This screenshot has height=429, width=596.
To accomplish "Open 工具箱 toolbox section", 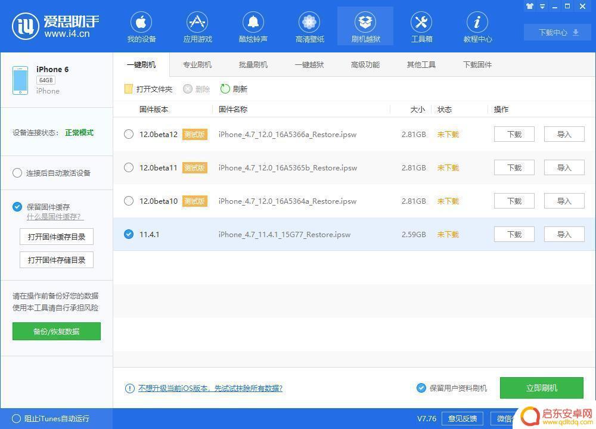I will (x=421, y=27).
